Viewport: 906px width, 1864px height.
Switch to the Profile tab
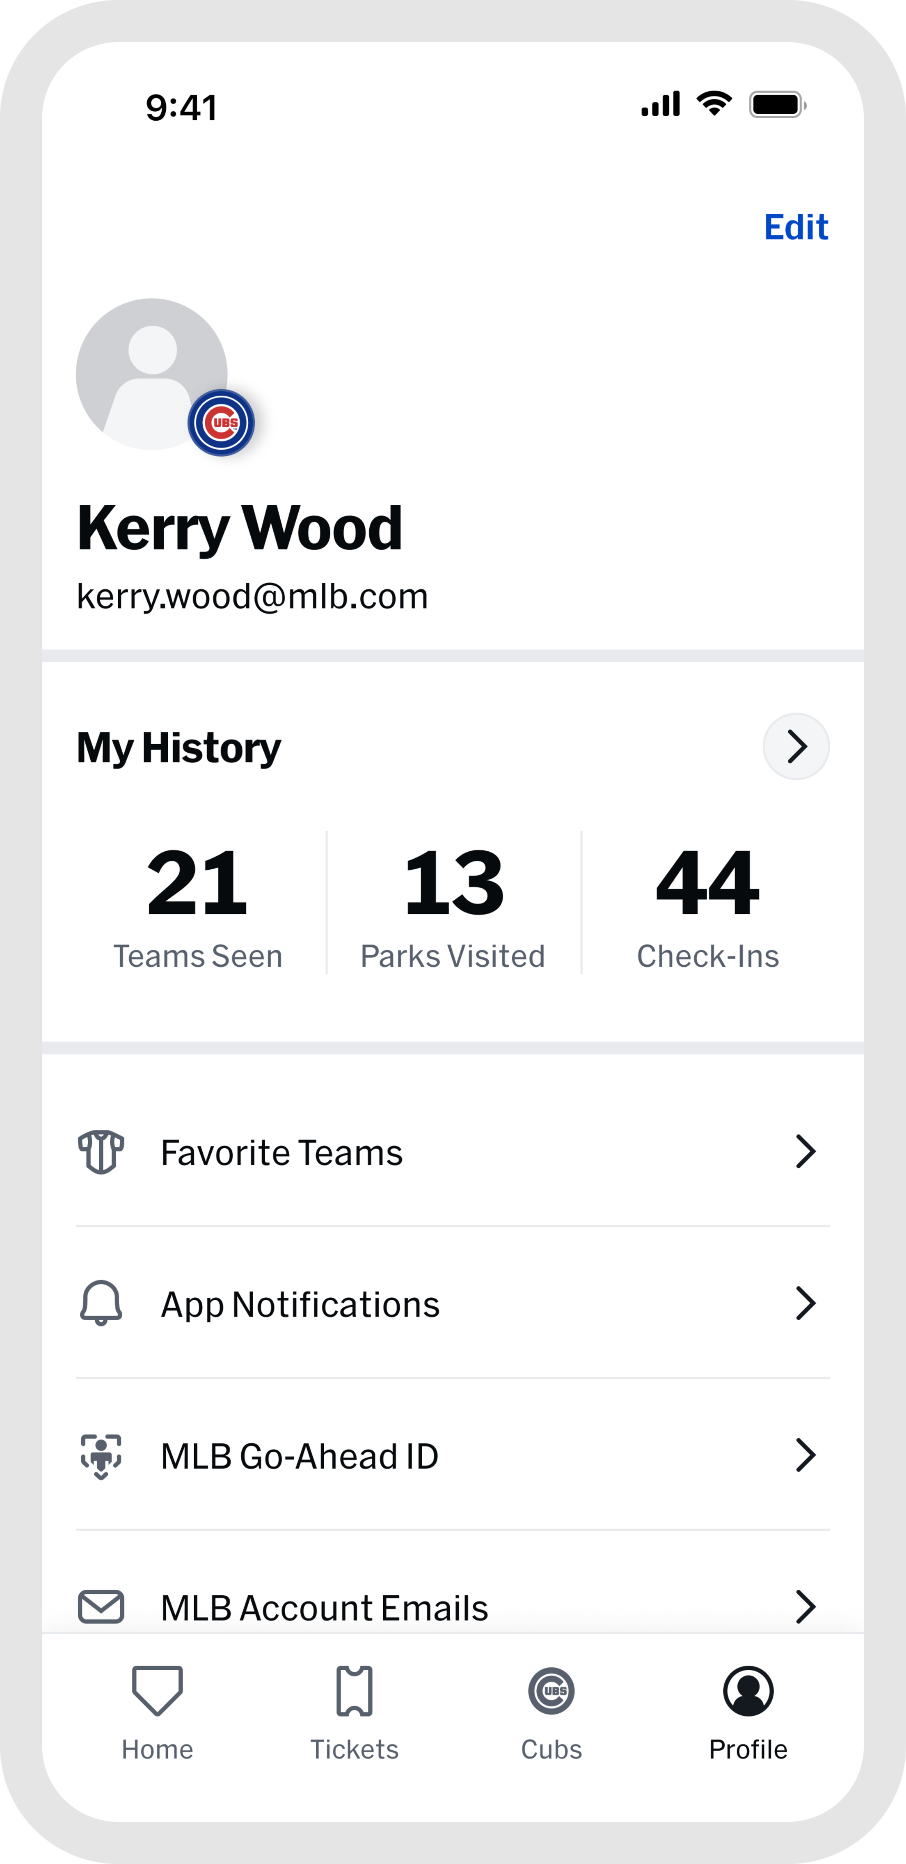tap(748, 1708)
